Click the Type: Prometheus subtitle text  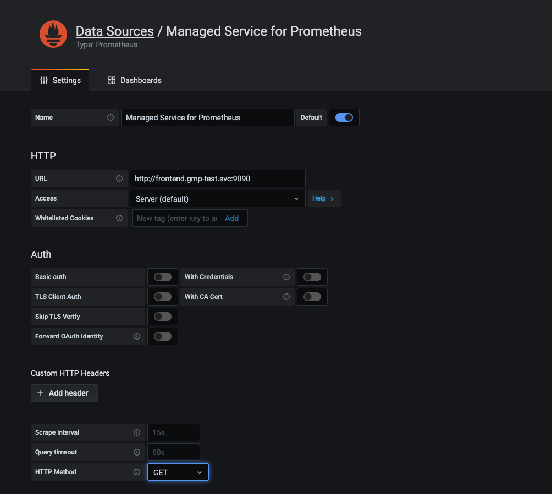(107, 45)
